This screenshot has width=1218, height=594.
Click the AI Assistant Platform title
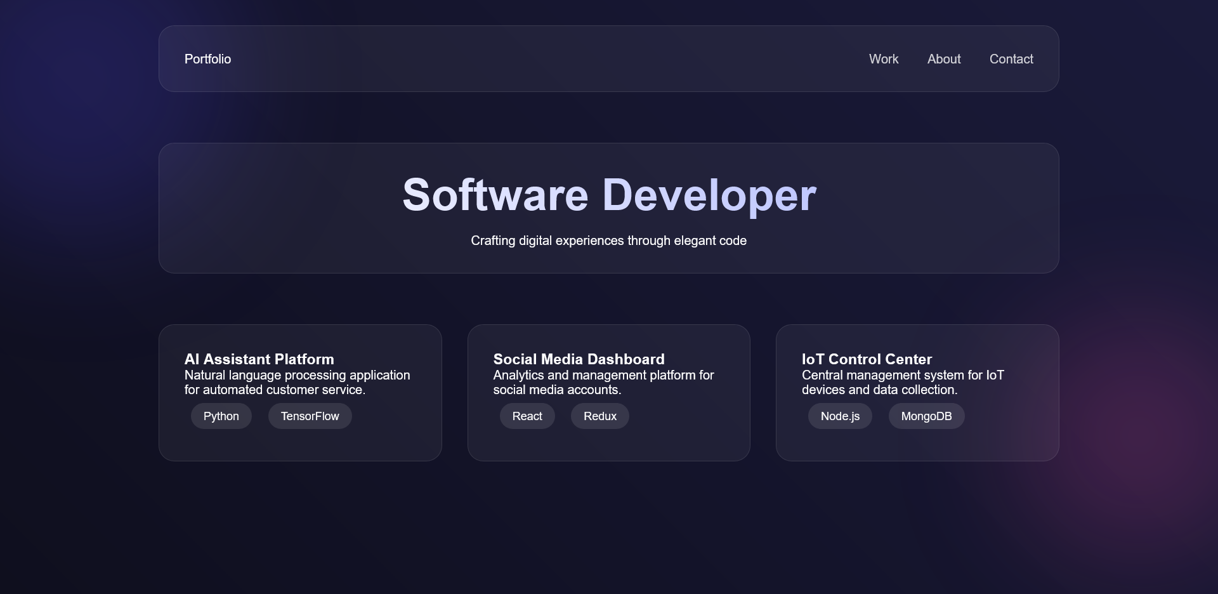pyautogui.click(x=258, y=359)
